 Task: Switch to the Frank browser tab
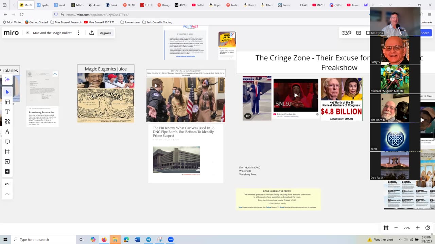[111, 5]
